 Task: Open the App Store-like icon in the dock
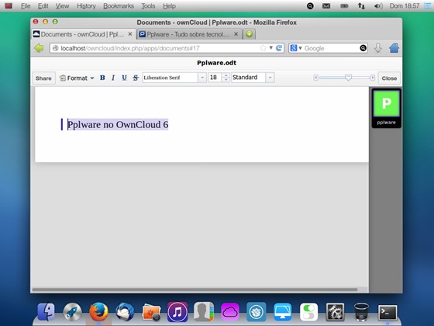(x=257, y=312)
